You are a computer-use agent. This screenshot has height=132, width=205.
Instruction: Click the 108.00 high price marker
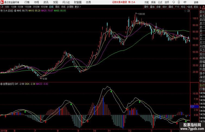pos(141,14)
